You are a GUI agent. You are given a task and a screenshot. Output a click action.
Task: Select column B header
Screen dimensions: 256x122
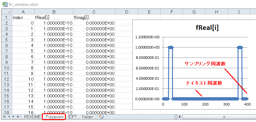point(54,12)
